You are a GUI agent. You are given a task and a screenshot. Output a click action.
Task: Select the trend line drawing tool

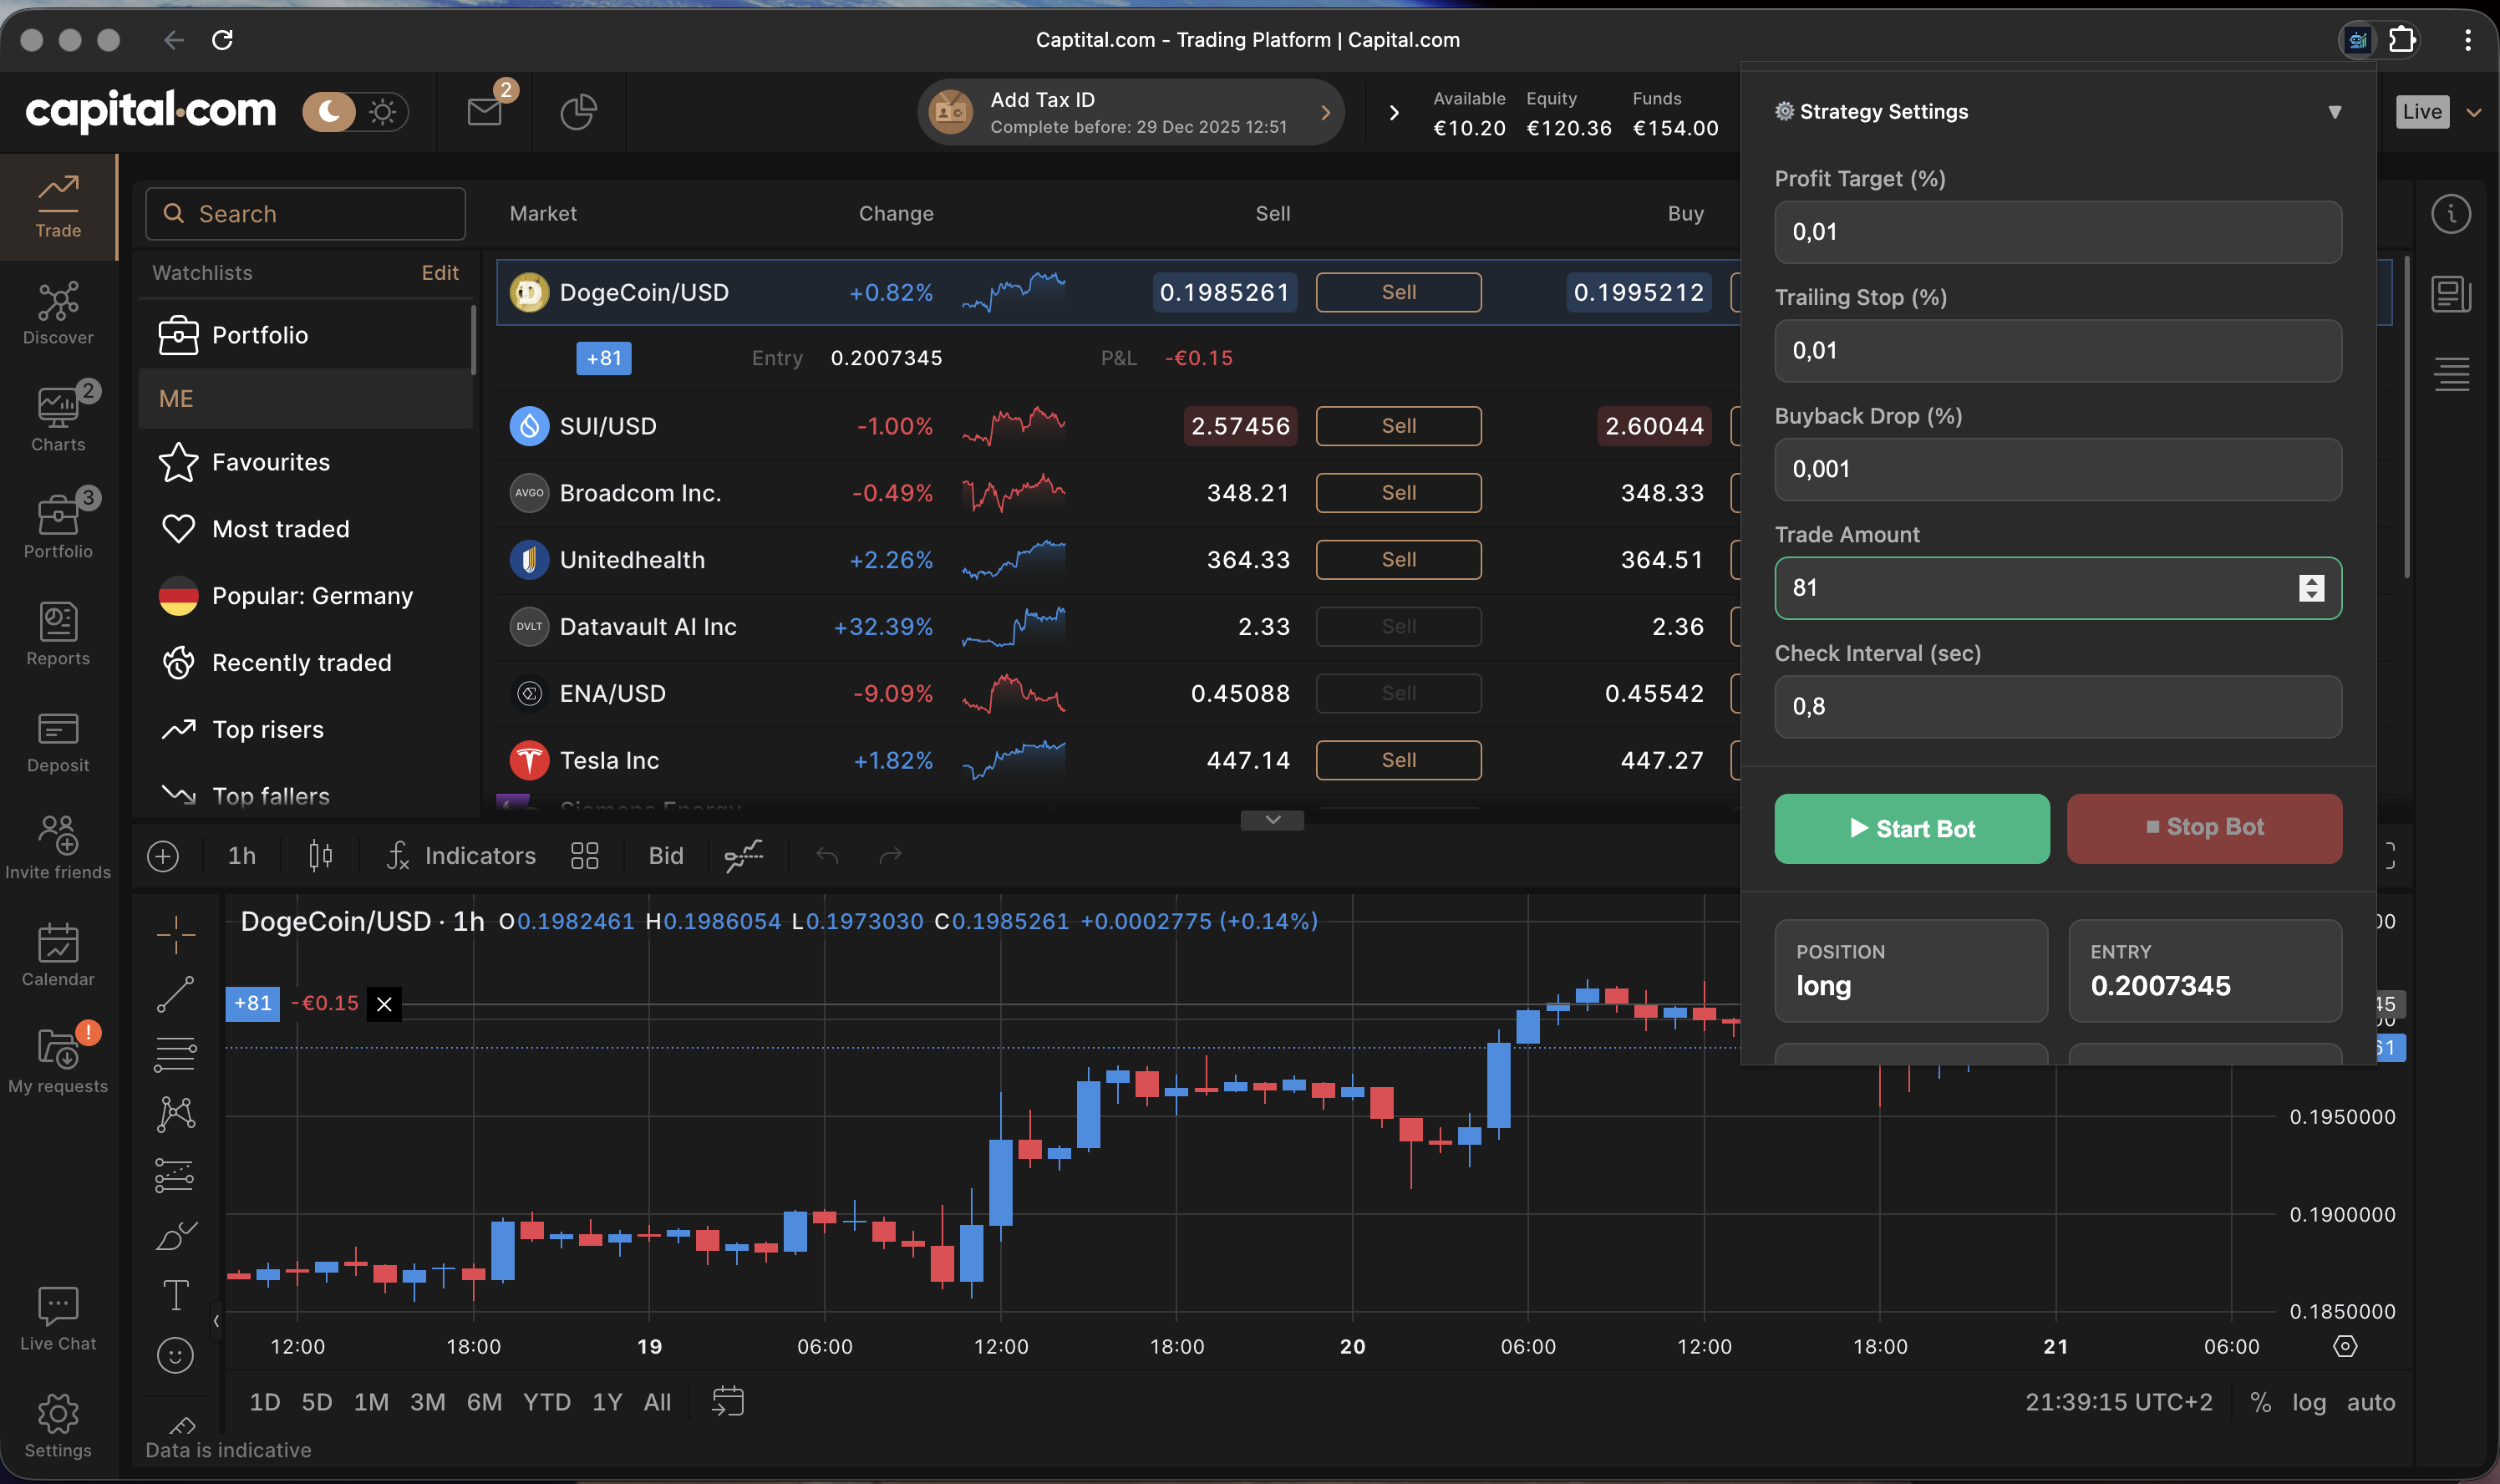(176, 993)
